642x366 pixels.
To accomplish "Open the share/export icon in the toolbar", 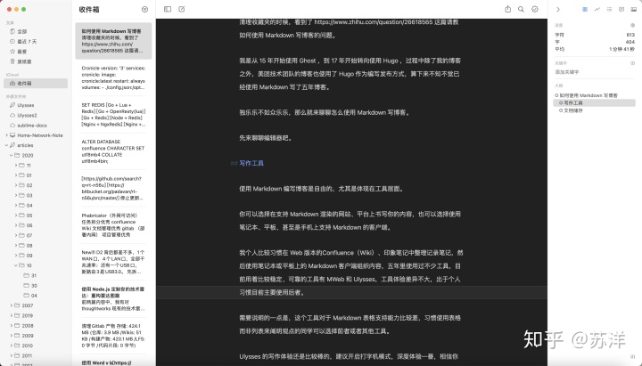I will [x=507, y=9].
